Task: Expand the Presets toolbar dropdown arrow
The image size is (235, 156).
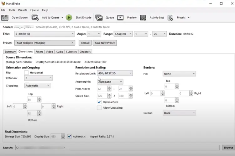Action: click(189, 18)
